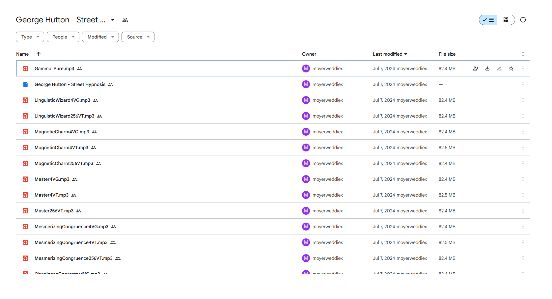552x299 pixels.
Task: Open the view details info icon
Action: pyautogui.click(x=523, y=20)
